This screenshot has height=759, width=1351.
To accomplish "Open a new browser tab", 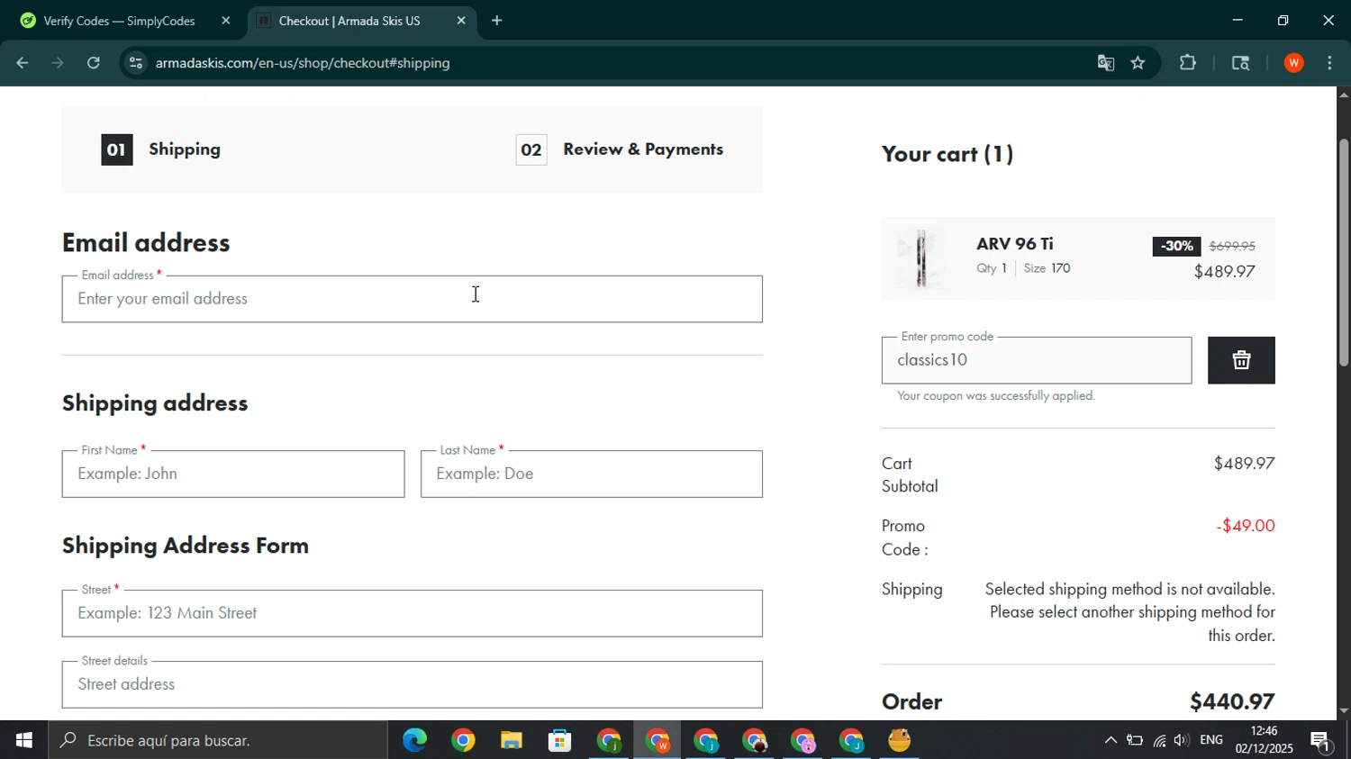I will click(496, 21).
